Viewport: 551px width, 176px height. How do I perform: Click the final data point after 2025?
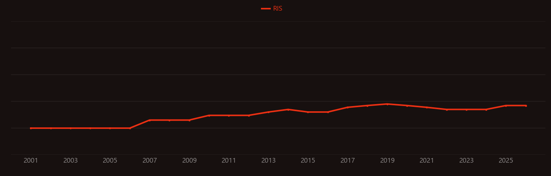tap(526, 106)
